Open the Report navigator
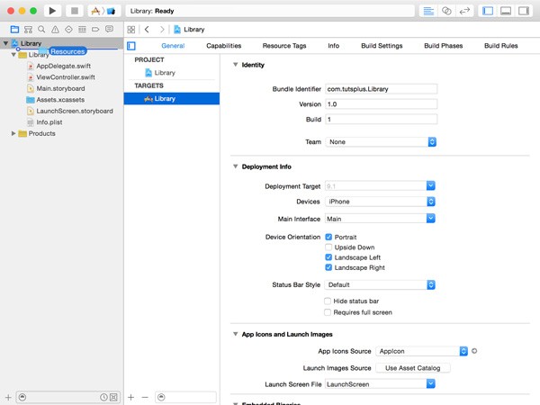Screen dimensions: 540x405 (x=109, y=30)
